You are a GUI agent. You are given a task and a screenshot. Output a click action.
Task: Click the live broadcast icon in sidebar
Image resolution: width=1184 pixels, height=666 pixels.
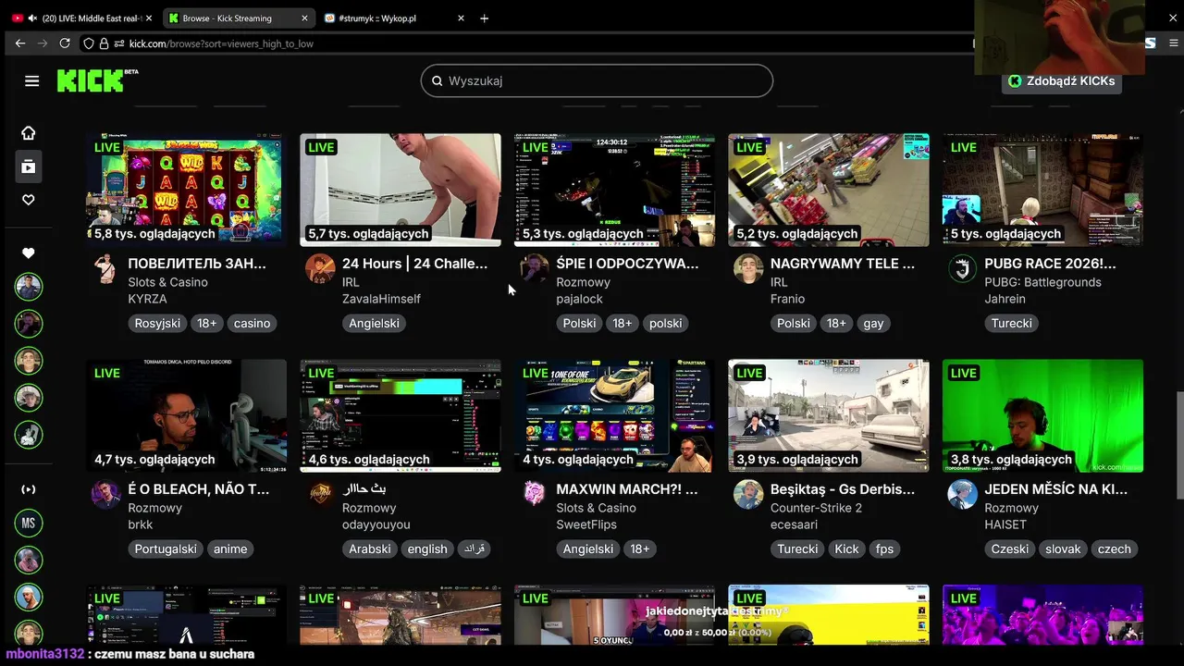[x=29, y=489]
